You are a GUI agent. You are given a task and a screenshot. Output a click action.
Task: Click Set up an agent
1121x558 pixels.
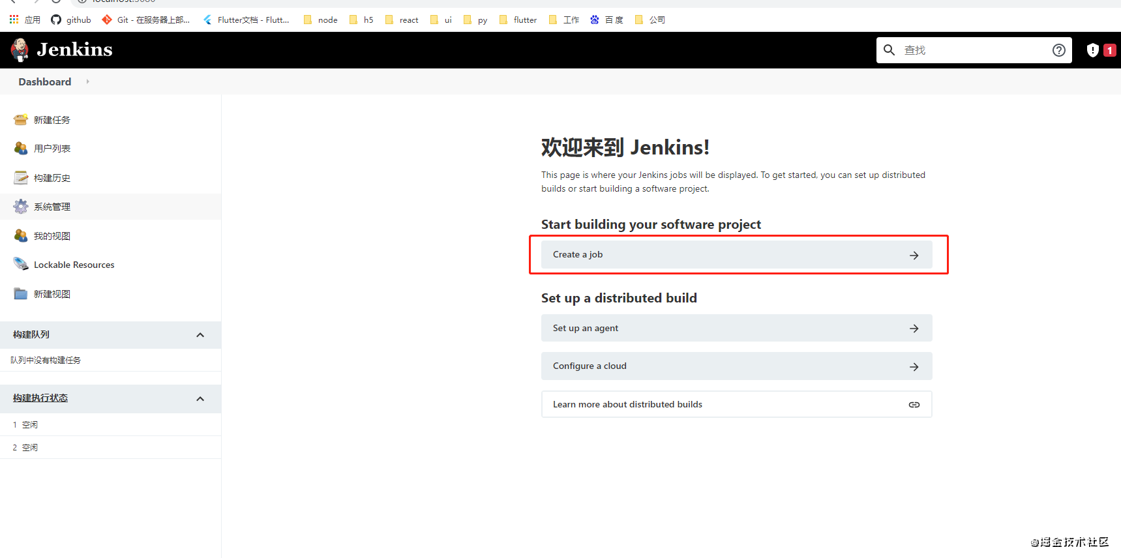tap(736, 328)
